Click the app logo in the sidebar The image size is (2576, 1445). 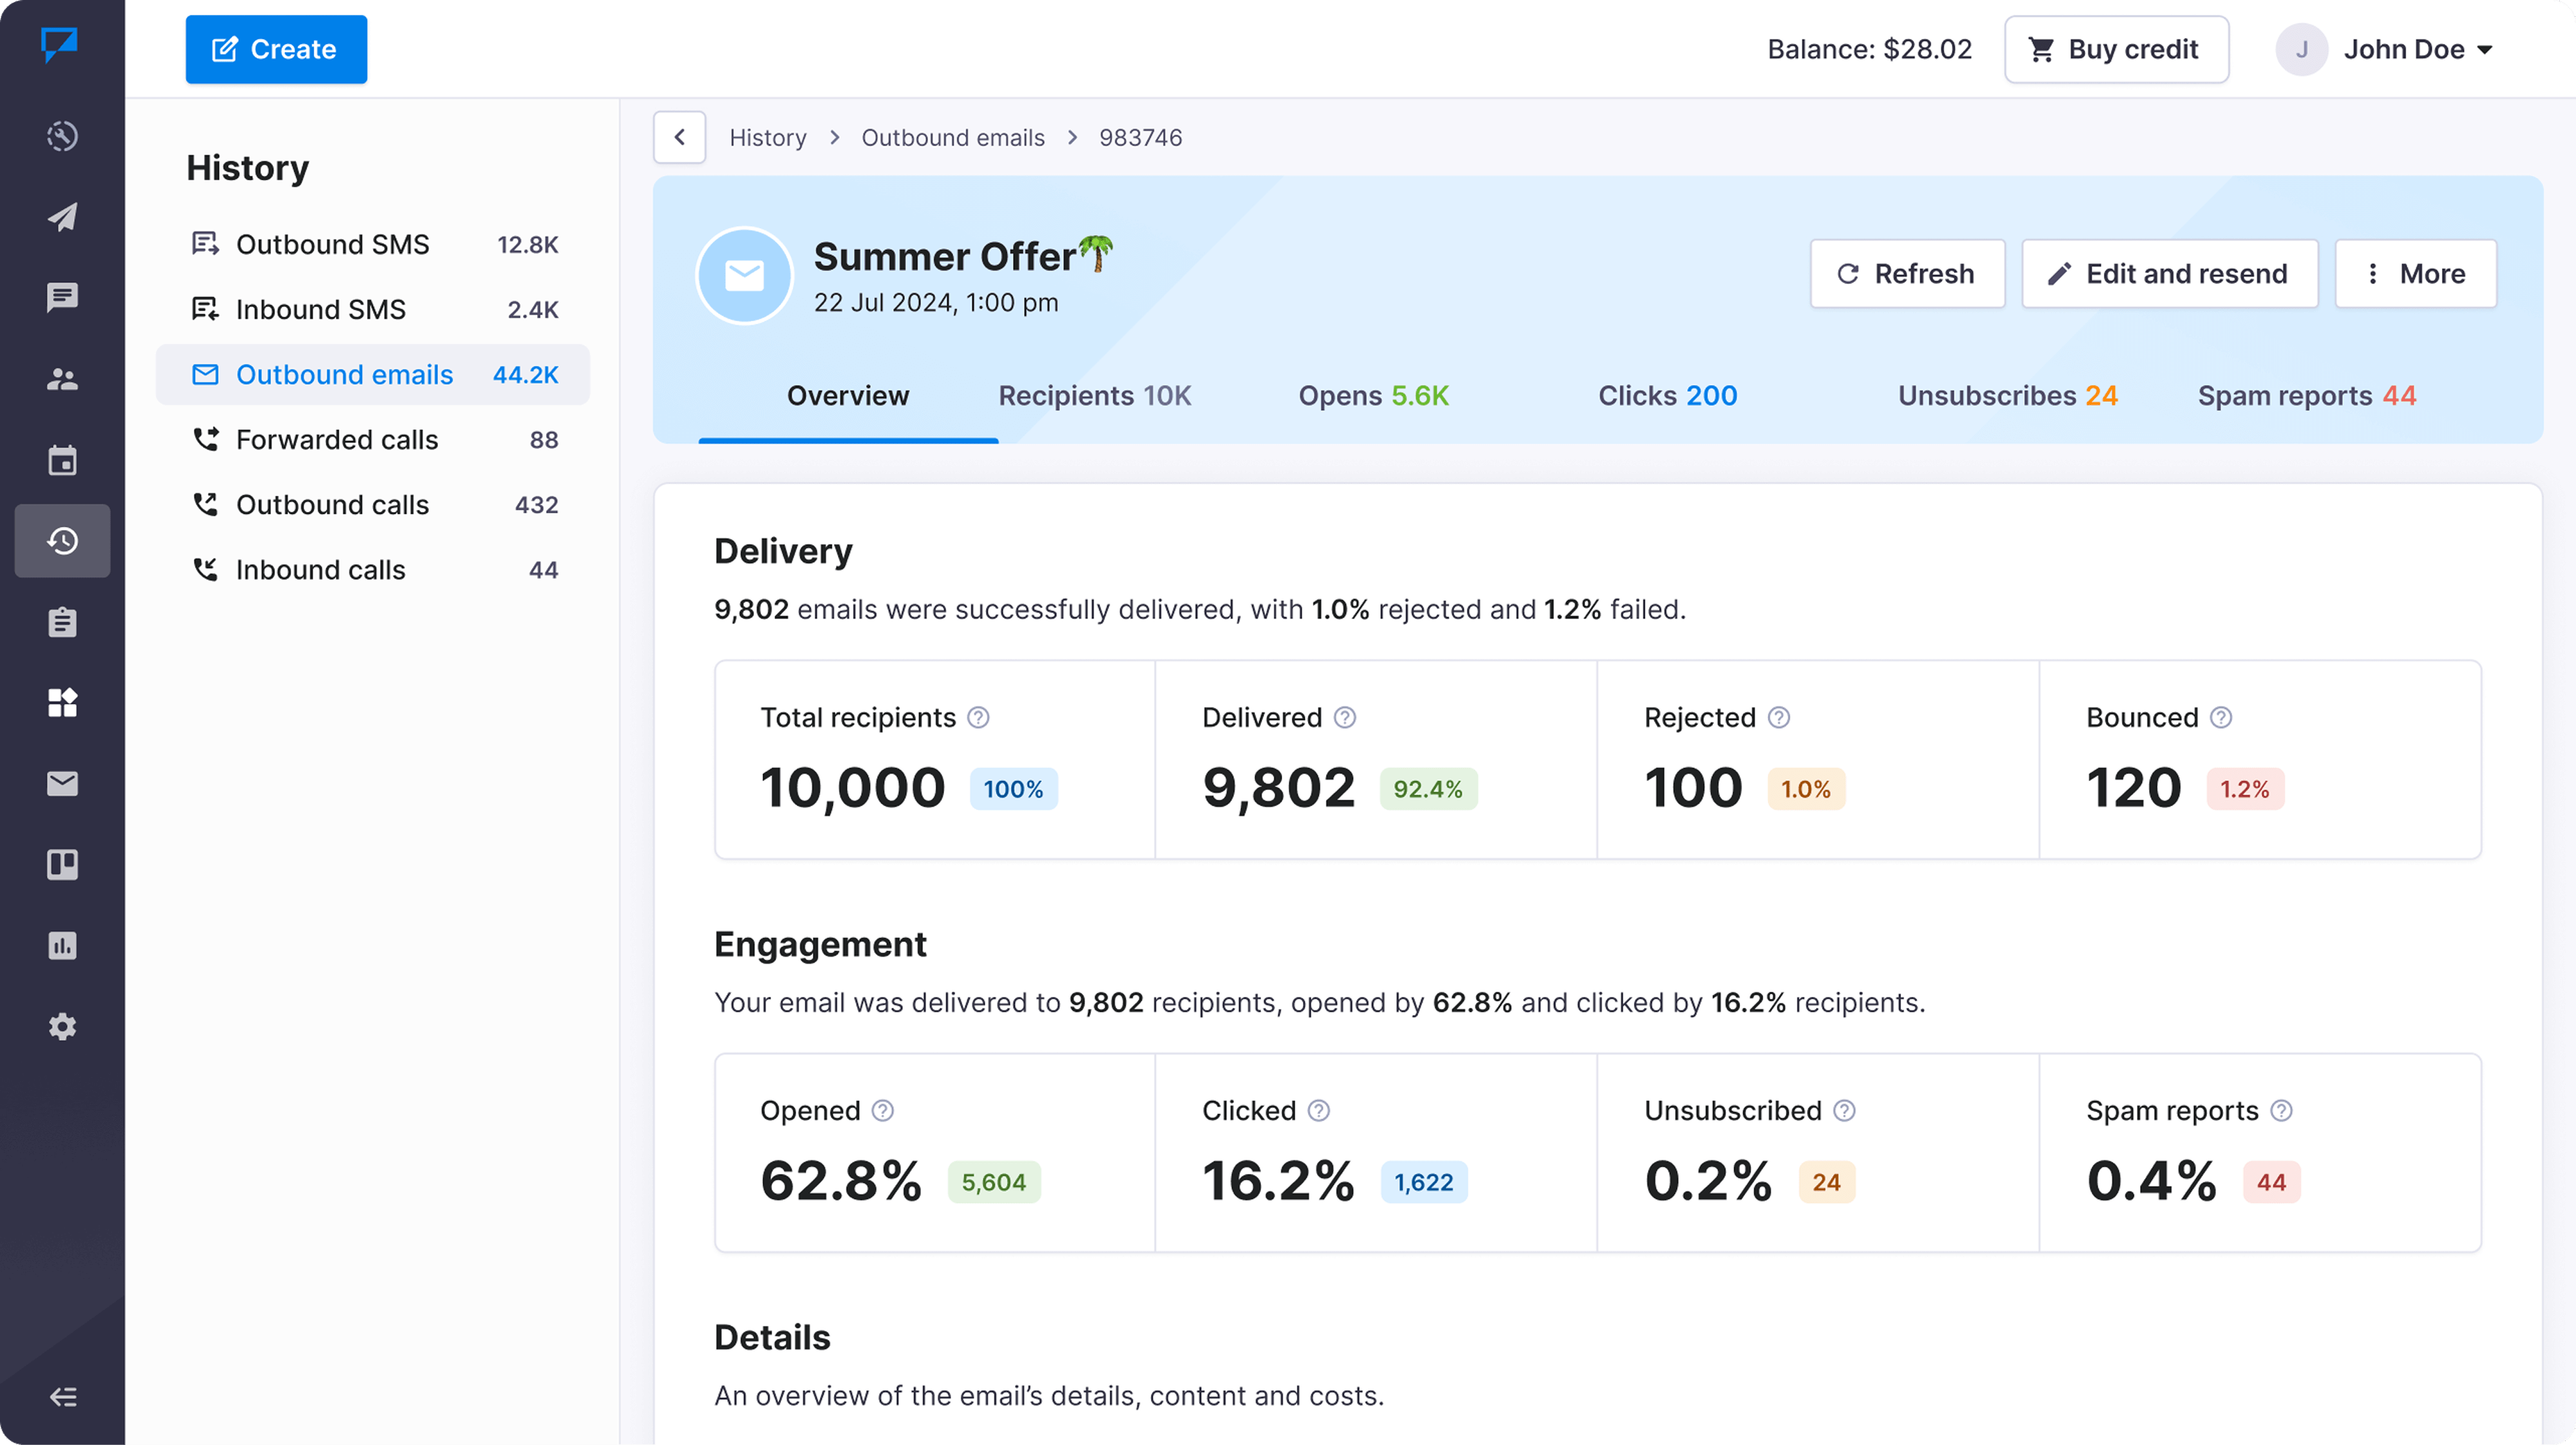pyautogui.click(x=60, y=44)
